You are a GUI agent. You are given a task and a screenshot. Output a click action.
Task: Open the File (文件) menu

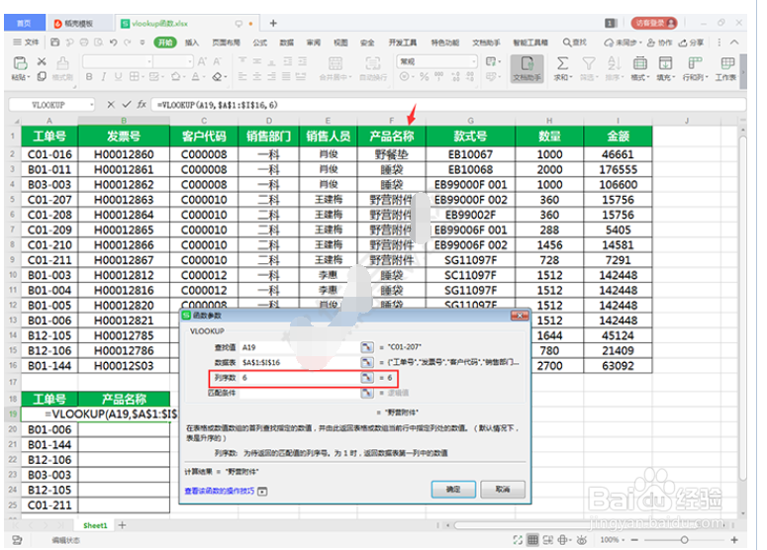coord(26,43)
